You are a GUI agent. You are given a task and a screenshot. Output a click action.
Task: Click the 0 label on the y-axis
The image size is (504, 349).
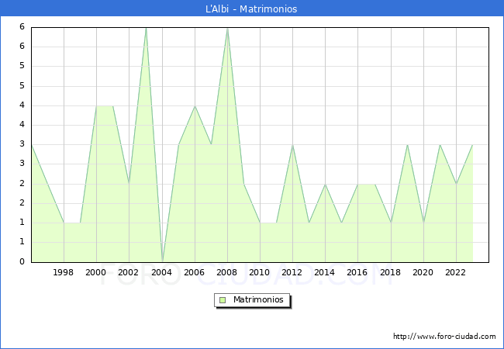[x=22, y=262]
